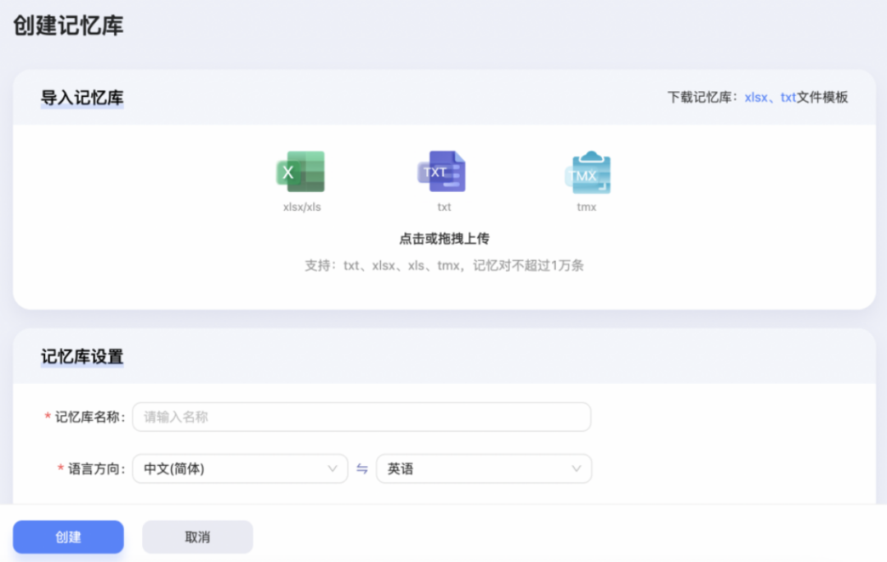Click the Excel xlsx/xls file icon
The height and width of the screenshot is (562, 887).
point(301,171)
